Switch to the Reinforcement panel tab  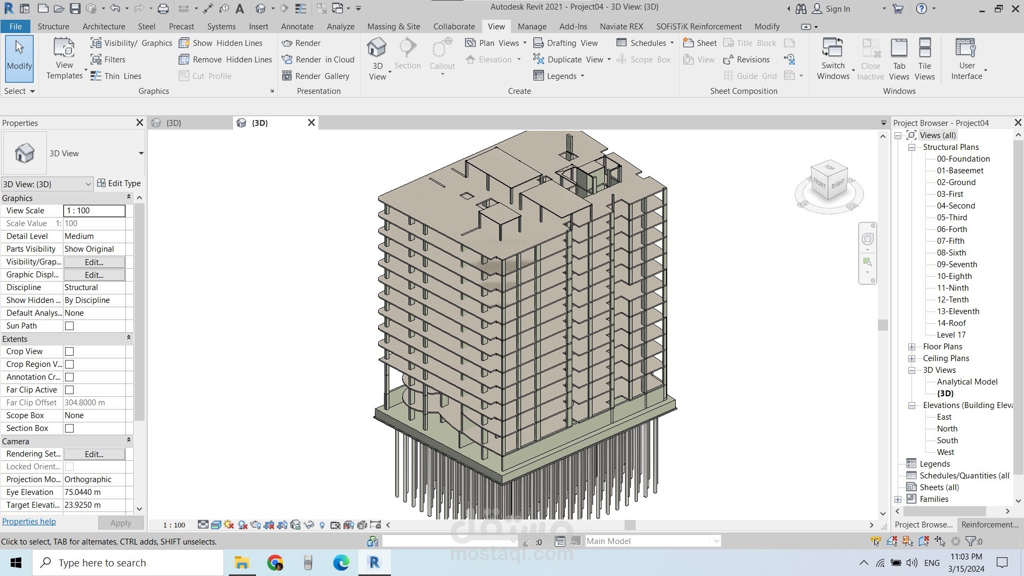tap(989, 525)
